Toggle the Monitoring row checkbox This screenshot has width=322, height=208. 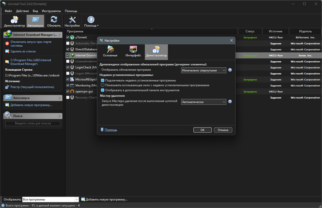68,85
